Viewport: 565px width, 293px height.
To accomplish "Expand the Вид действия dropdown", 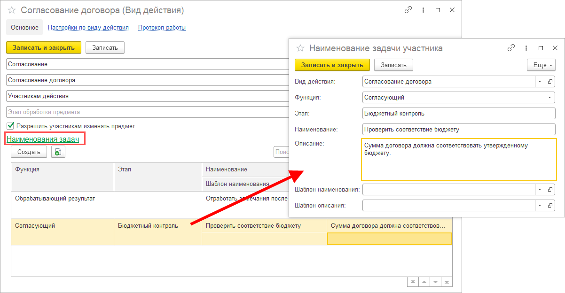I will point(540,81).
